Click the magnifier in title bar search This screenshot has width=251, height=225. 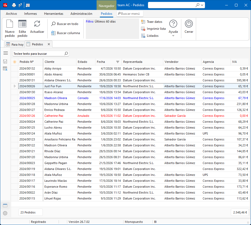[197, 5]
